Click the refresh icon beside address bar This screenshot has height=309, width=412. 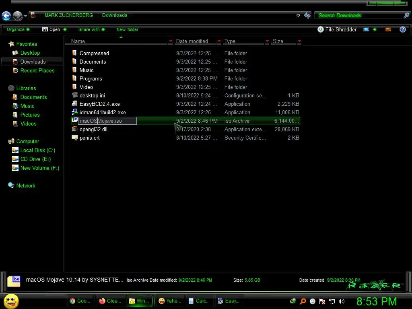(x=307, y=16)
